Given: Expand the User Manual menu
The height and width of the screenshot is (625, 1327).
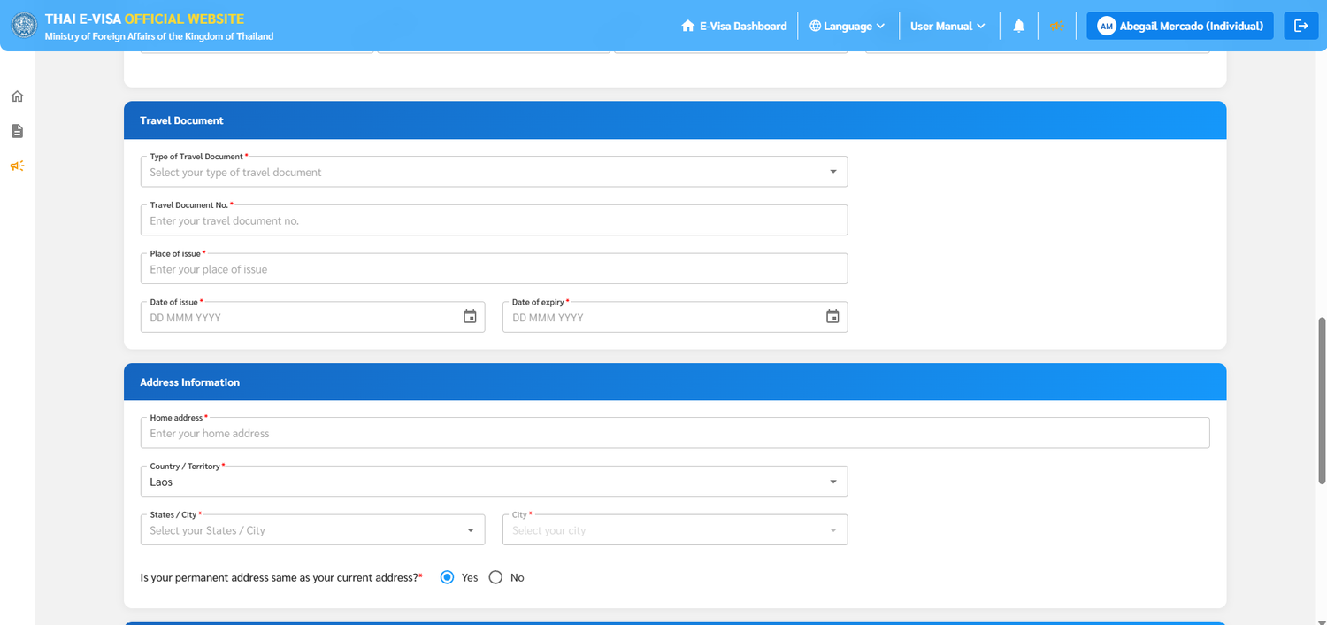Looking at the screenshot, I should [x=948, y=26].
